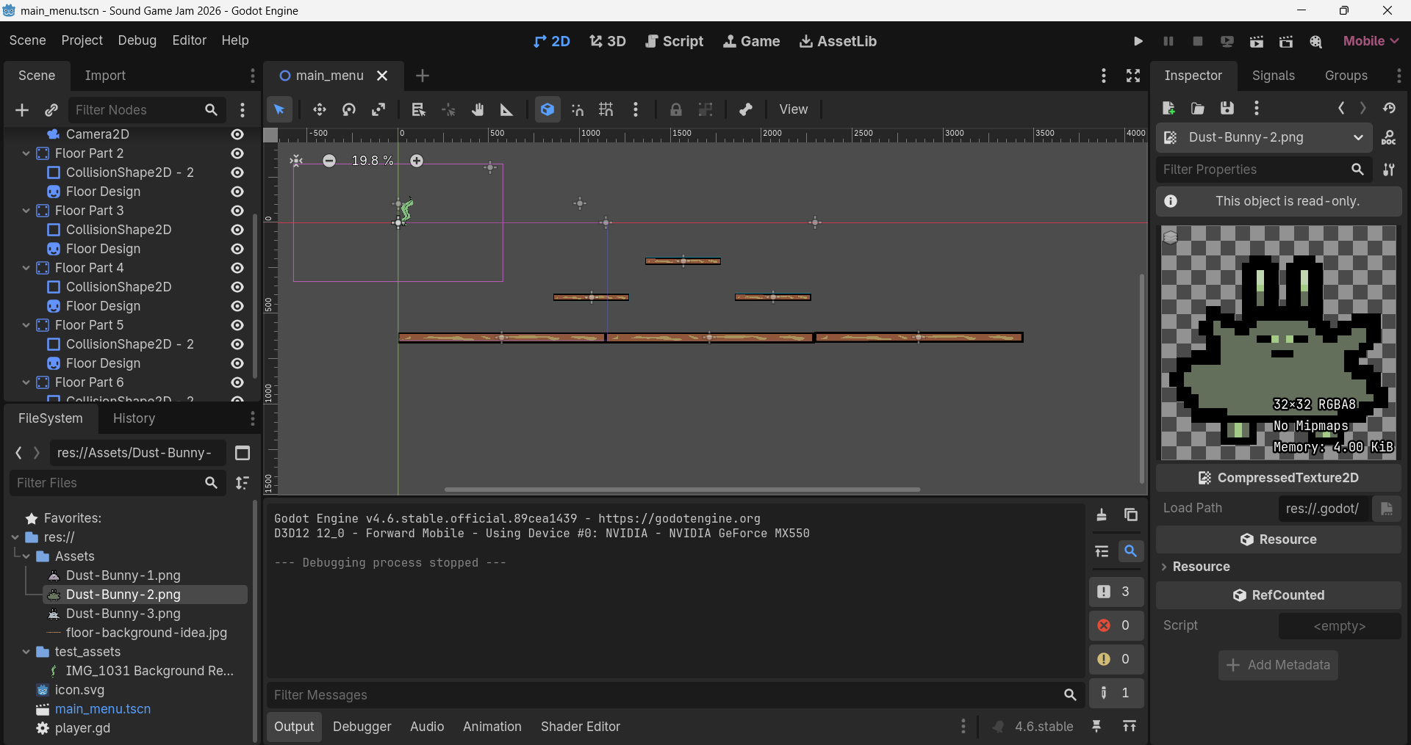Run the current scene

tap(1257, 41)
